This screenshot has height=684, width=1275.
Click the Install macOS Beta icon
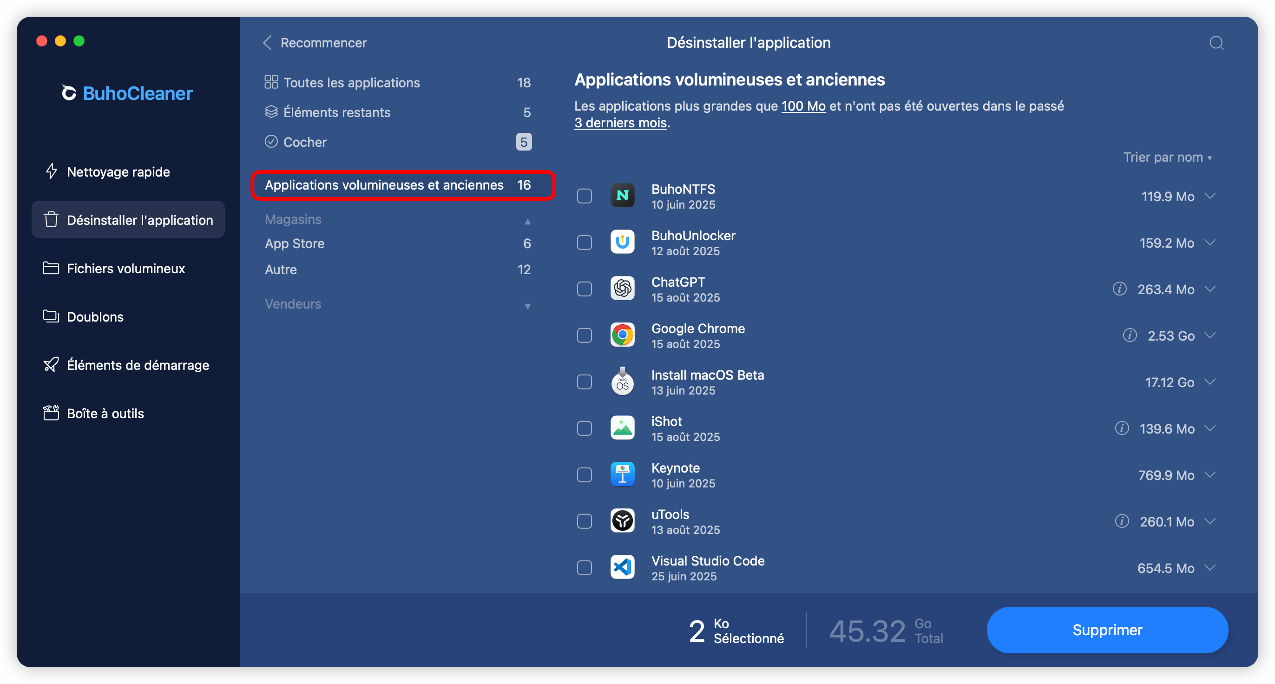pos(622,381)
